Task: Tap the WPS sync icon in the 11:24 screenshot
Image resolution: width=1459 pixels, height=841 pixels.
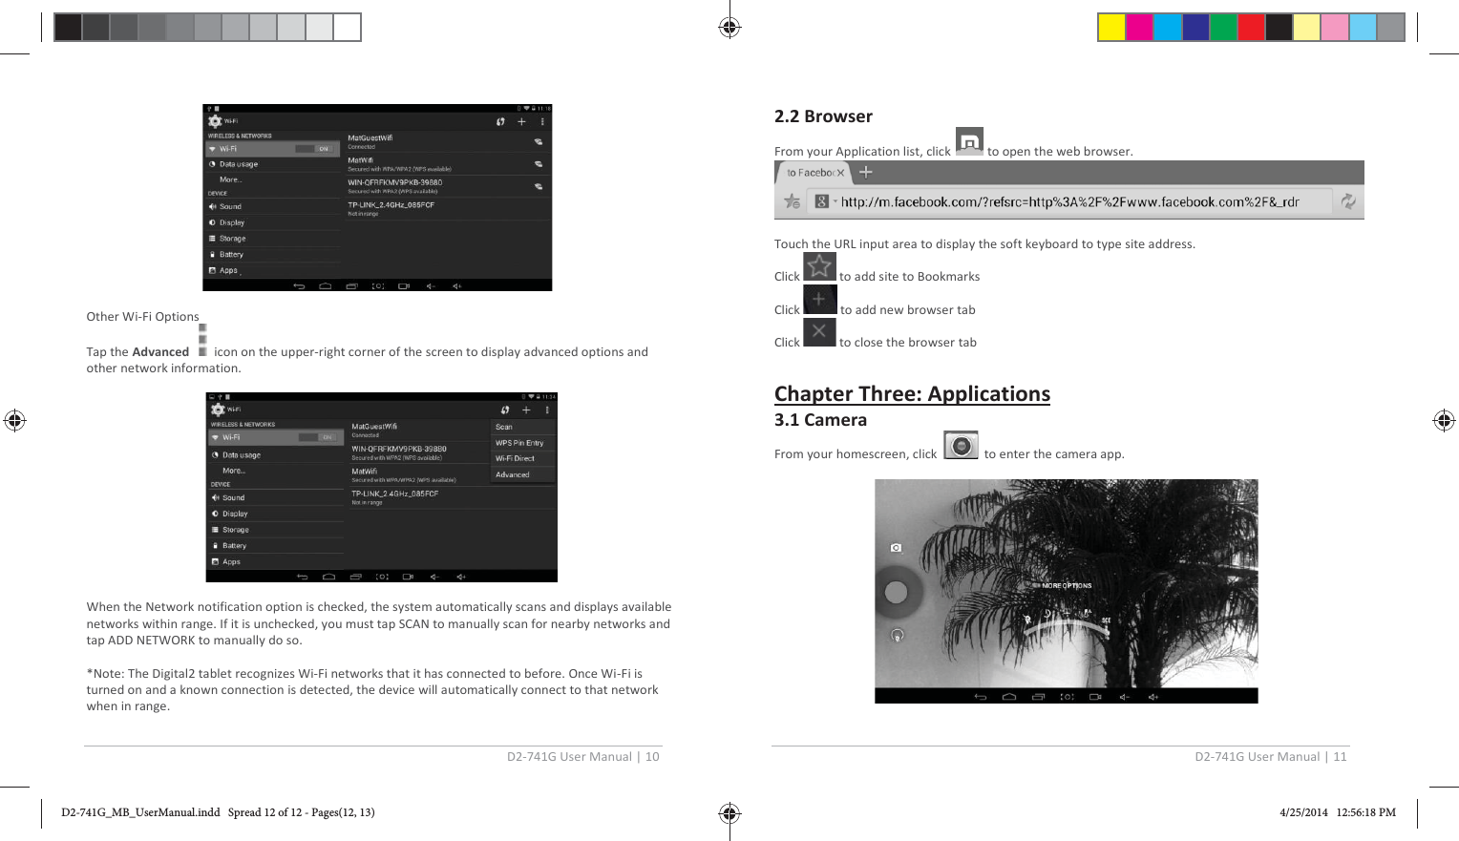Action: pos(505,410)
